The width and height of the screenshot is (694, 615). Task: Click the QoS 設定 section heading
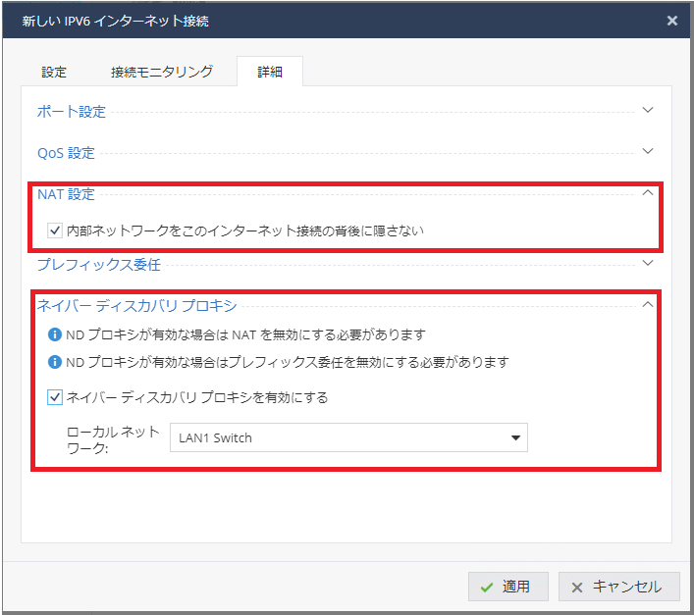point(66,152)
